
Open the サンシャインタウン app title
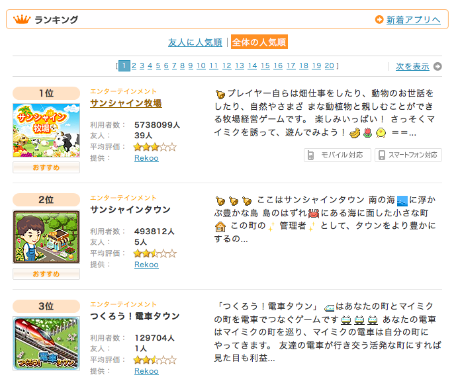click(x=130, y=209)
